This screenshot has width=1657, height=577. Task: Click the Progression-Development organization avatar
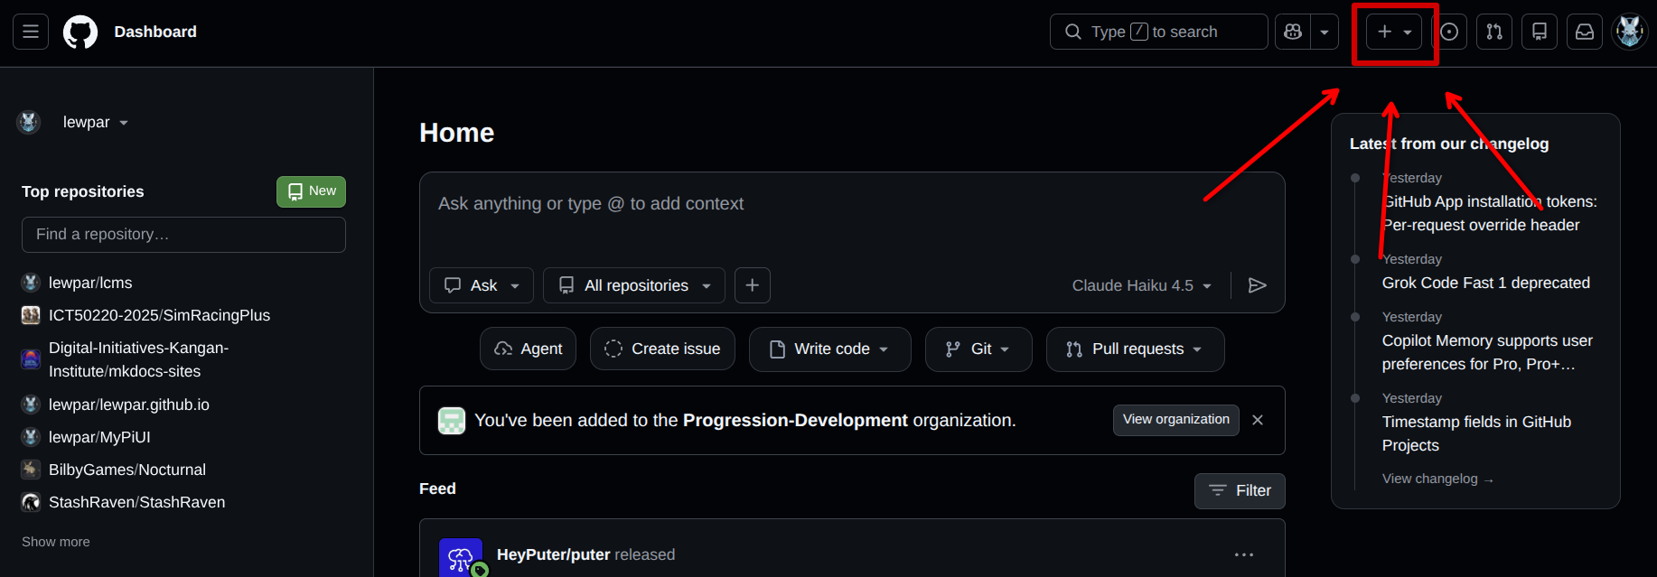(452, 421)
